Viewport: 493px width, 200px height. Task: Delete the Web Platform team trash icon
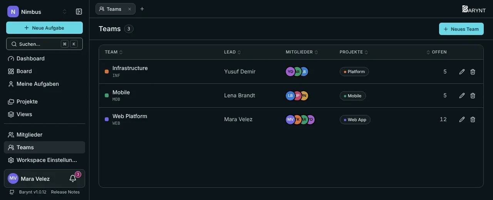[473, 119]
